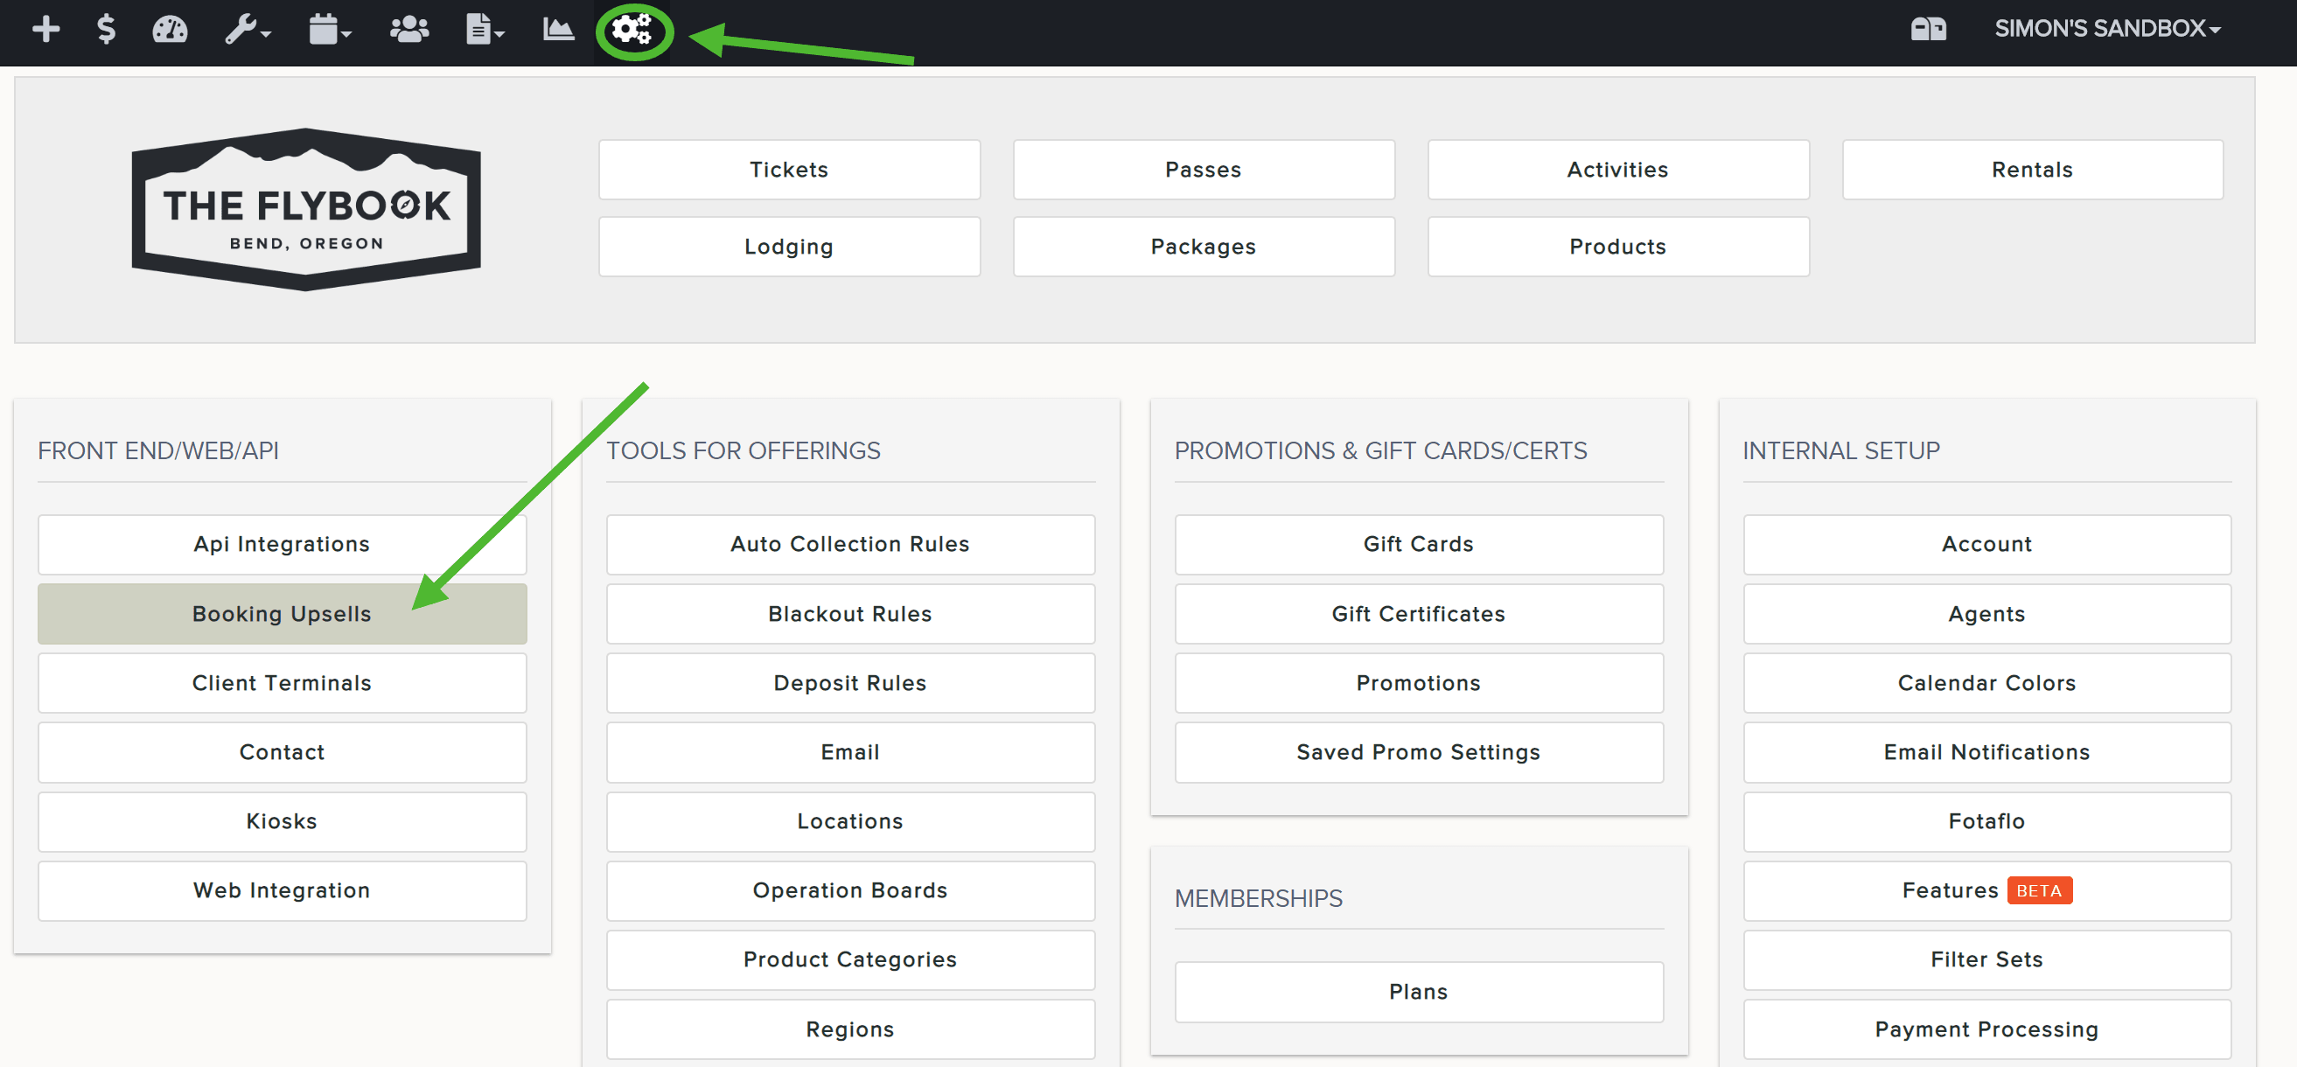Open Email Notifications settings
The image size is (2297, 1067).
pos(1986,751)
